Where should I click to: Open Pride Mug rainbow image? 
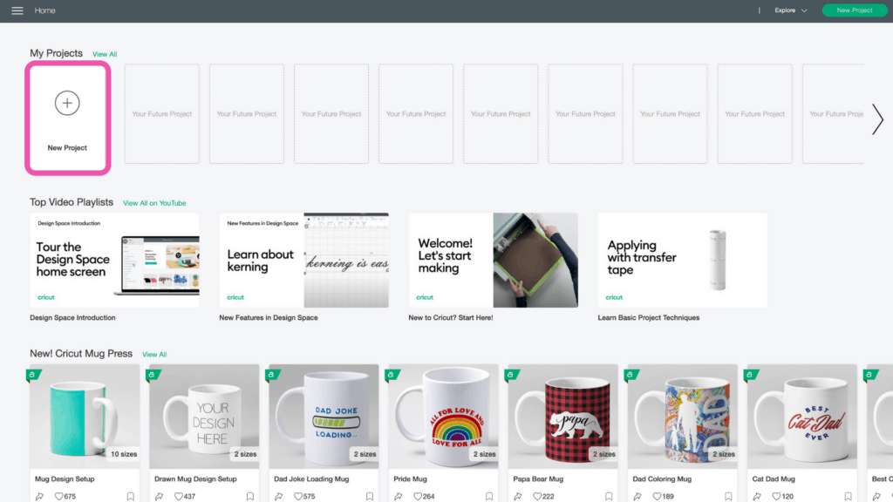[x=444, y=417]
